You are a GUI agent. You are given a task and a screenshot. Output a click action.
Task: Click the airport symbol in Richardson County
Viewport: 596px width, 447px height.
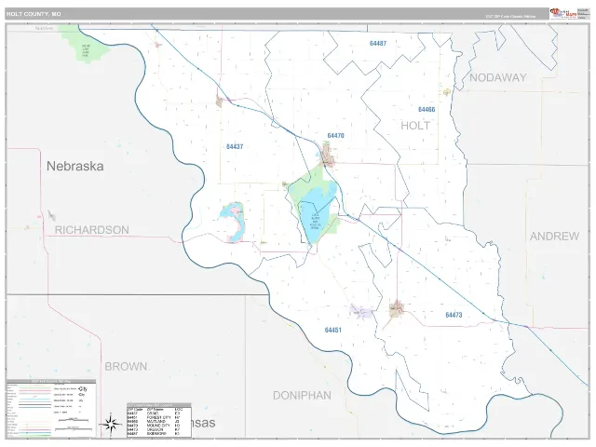(51, 215)
